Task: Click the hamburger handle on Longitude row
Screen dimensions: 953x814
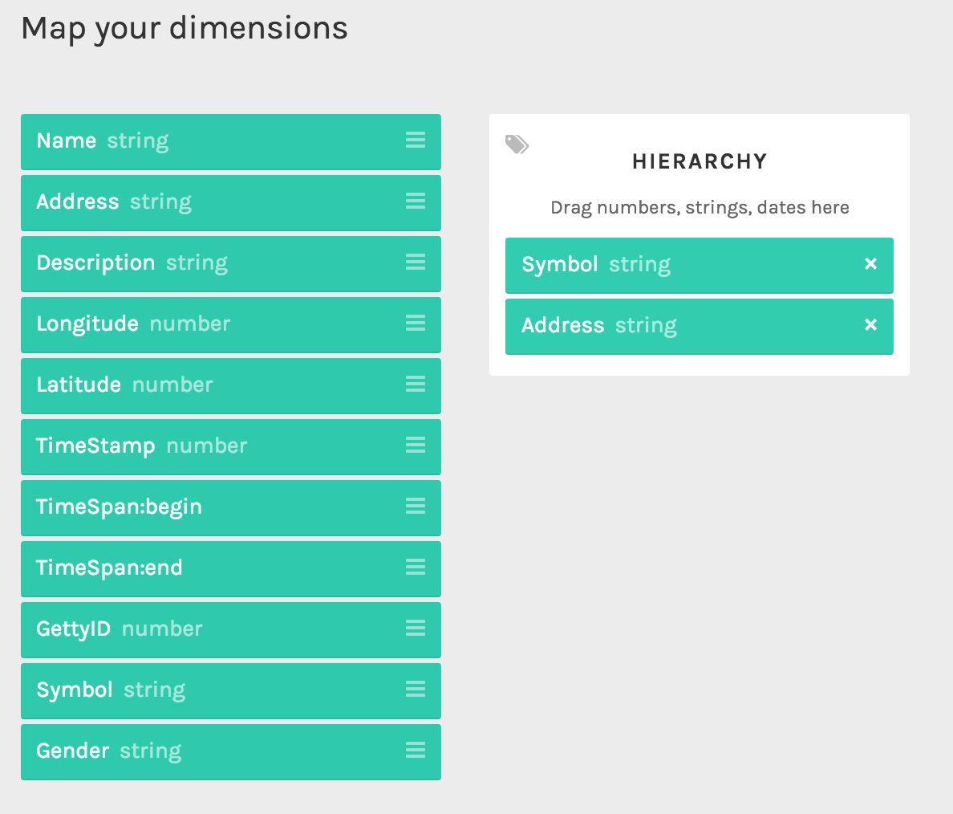Action: [x=415, y=323]
